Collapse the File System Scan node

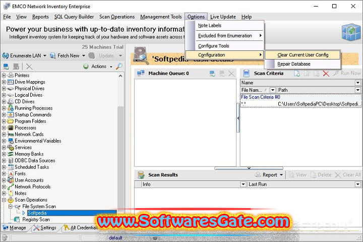(x=11, y=206)
